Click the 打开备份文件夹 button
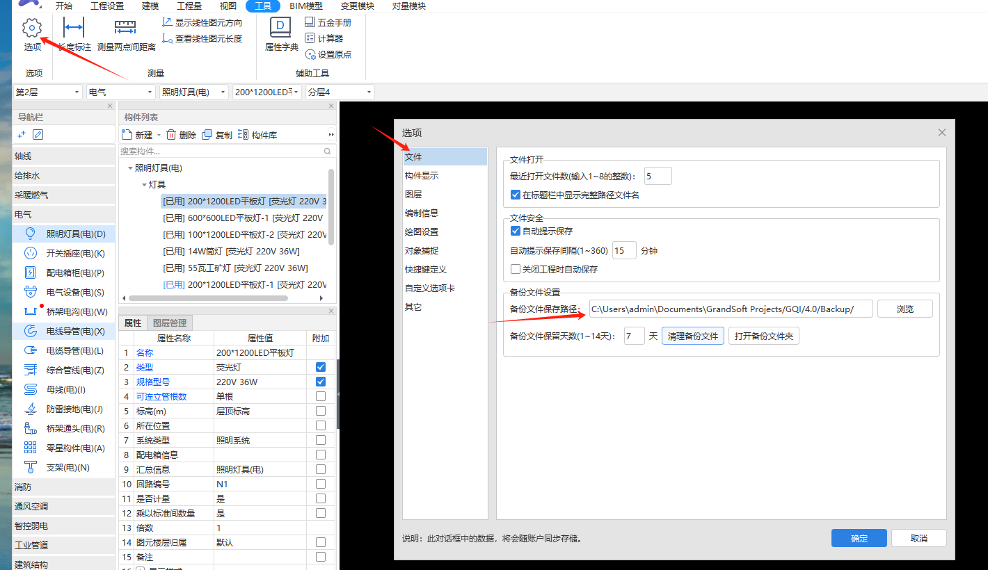Screen dimensions: 988x570 click(763, 336)
